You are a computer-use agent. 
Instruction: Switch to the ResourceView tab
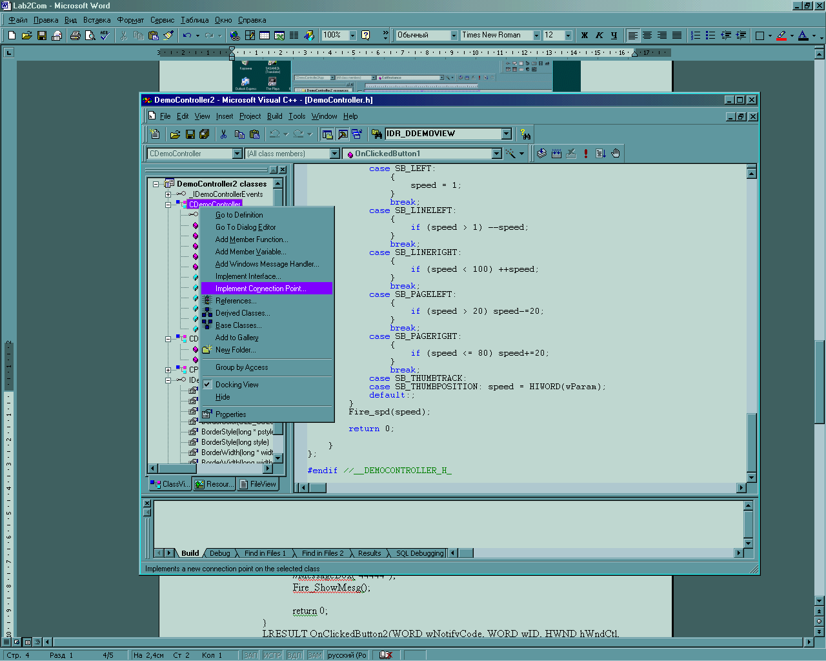tap(214, 484)
